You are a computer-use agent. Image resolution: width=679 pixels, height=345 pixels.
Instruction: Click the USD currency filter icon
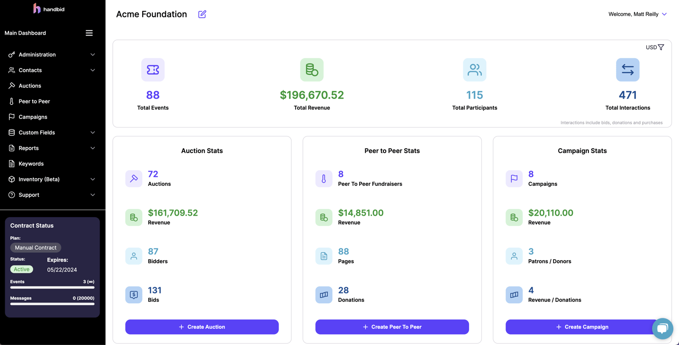pyautogui.click(x=661, y=47)
